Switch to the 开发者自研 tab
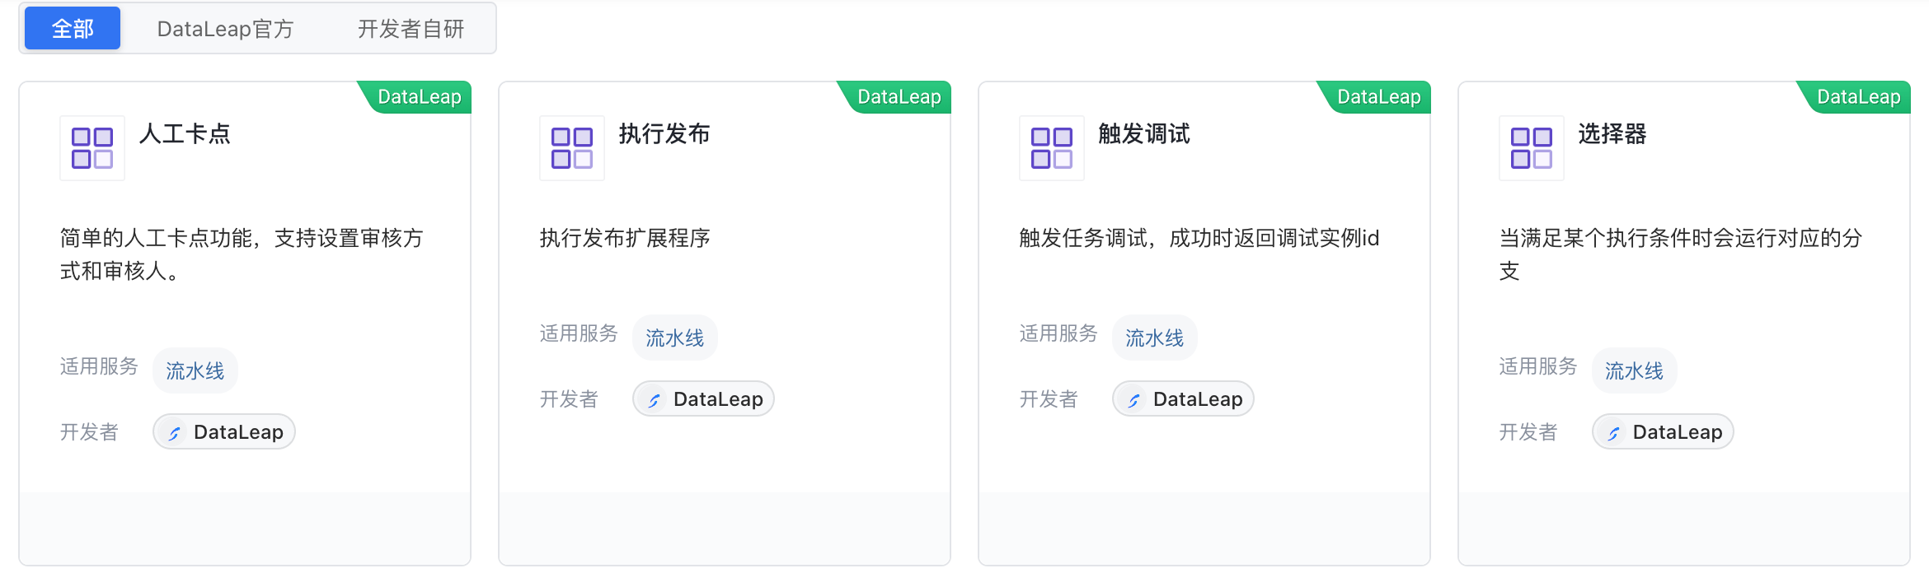This screenshot has height=573, width=1929. click(x=411, y=29)
